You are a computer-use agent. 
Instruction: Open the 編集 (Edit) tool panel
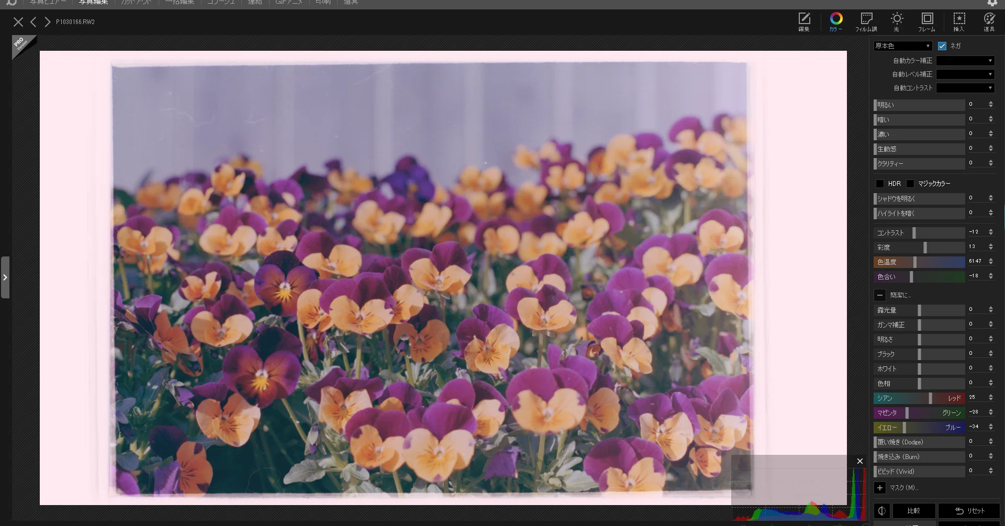pos(803,22)
